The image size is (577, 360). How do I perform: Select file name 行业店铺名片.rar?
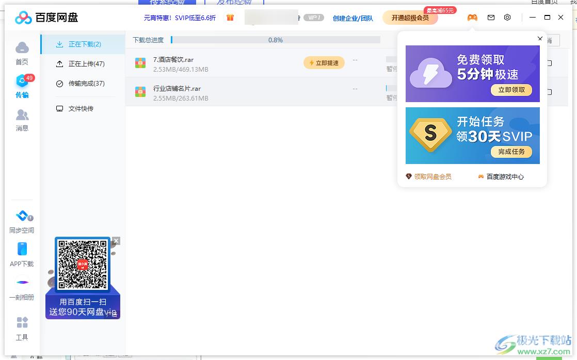click(177, 89)
